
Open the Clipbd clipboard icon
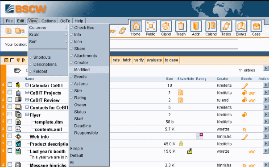click(166, 26)
